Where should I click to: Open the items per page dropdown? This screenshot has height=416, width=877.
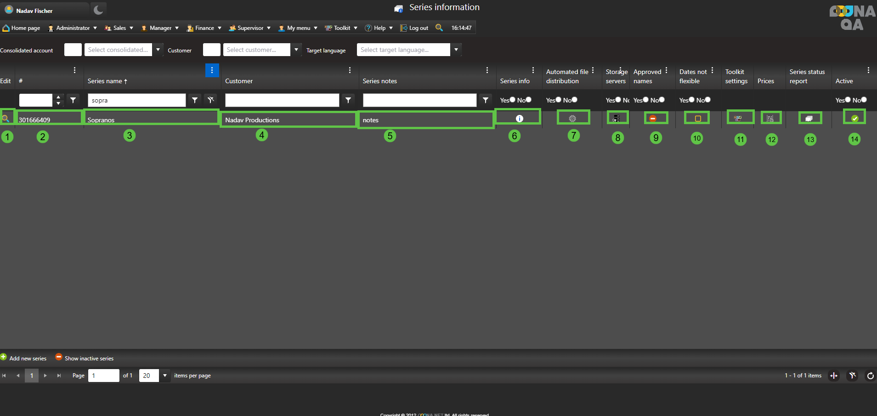coord(165,376)
